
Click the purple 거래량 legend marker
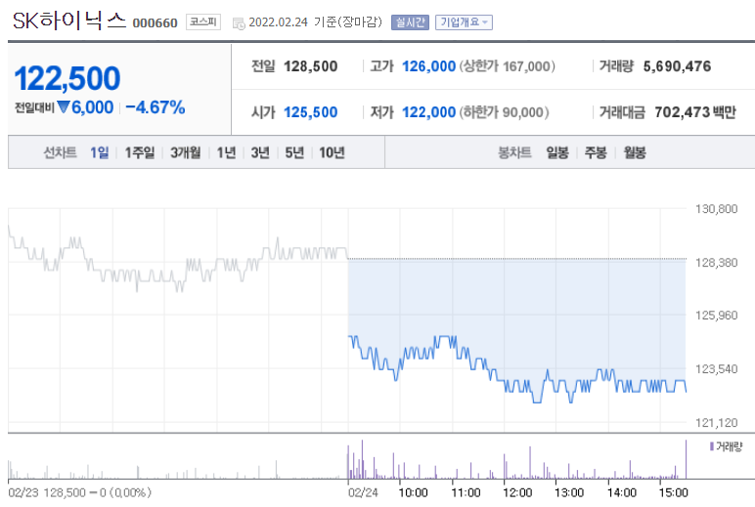click(x=712, y=446)
